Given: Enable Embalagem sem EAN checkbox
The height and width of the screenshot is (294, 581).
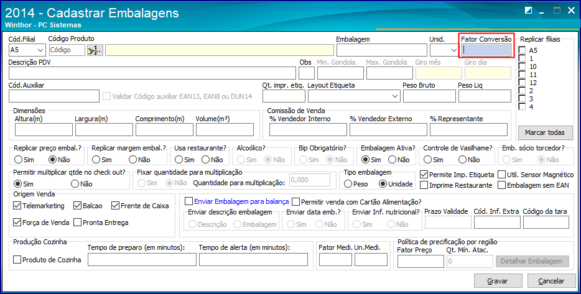Looking at the screenshot, I should point(502,185).
